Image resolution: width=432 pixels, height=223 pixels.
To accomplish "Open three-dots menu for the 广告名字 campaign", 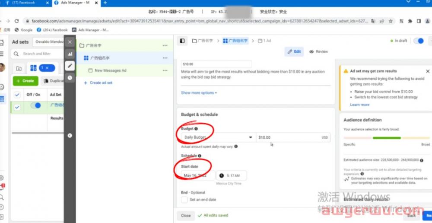I will click(x=165, y=45).
